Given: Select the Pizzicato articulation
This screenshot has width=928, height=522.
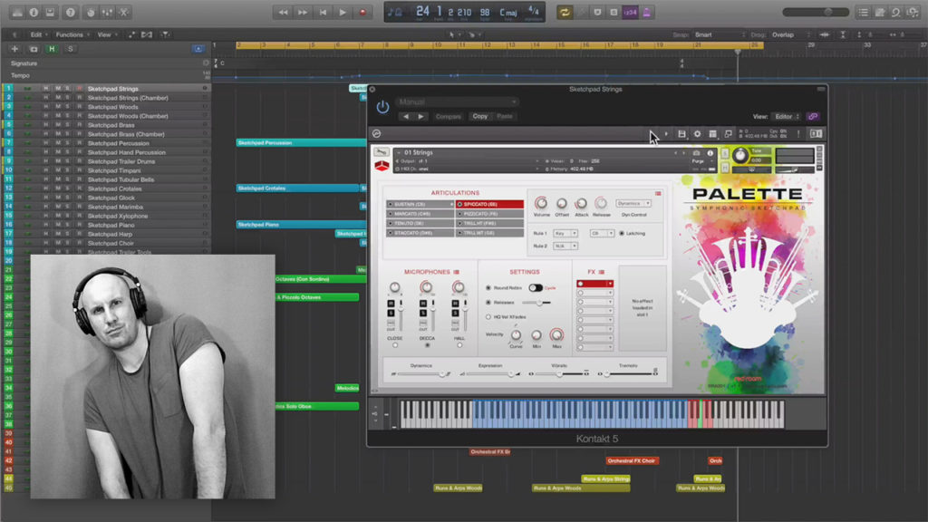Looking at the screenshot, I should pos(490,214).
